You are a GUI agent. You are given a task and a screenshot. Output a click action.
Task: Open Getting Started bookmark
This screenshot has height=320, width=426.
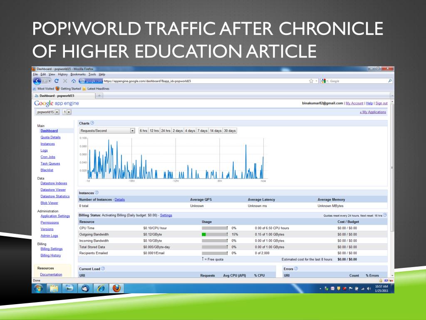68,89
